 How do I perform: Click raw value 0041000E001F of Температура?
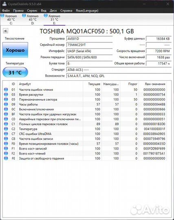[154, 129]
